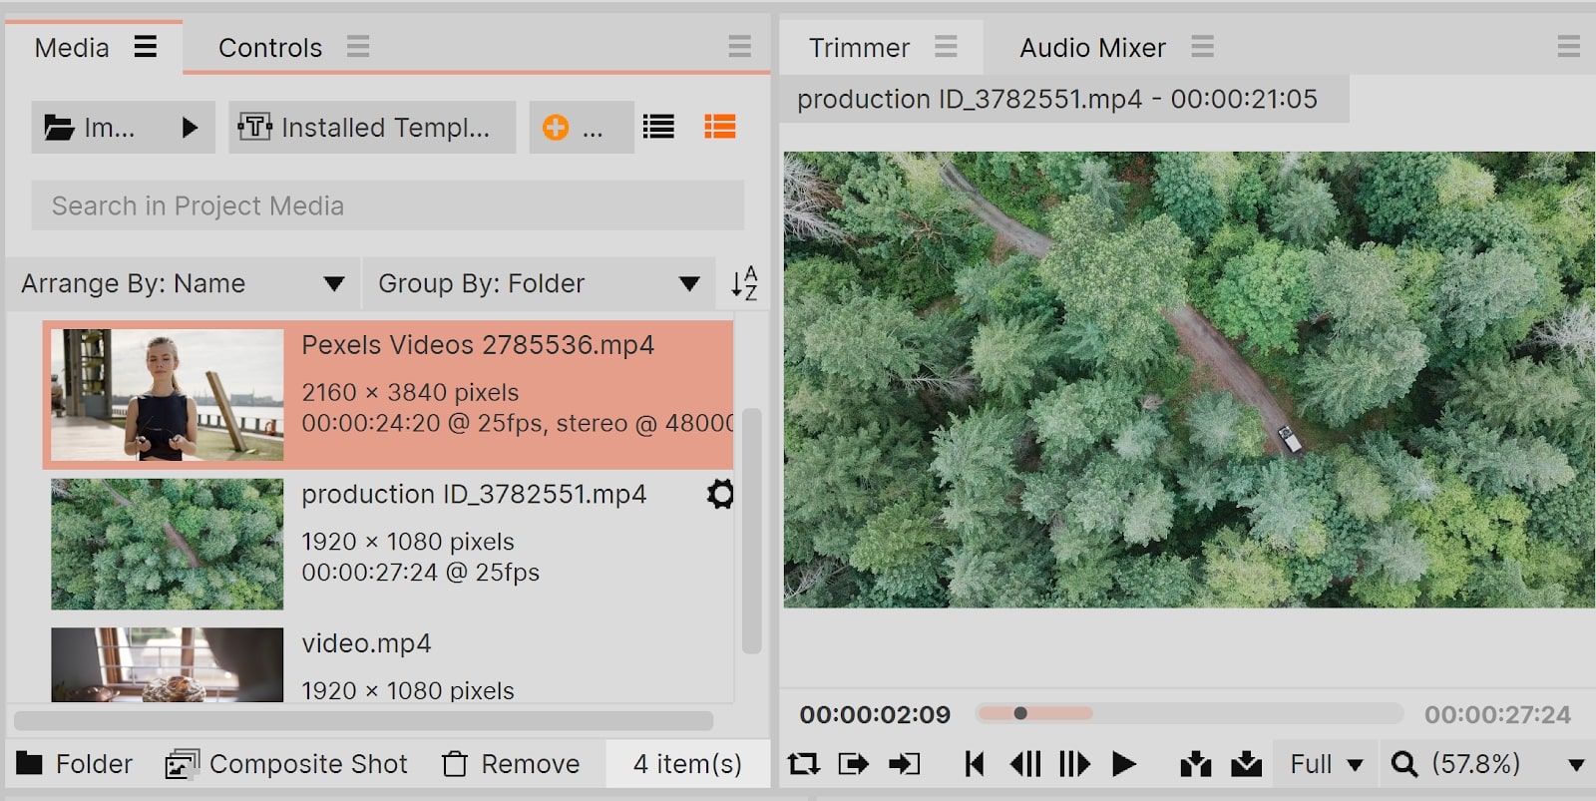Click the Composite Shot button
Image resolution: width=1596 pixels, height=801 pixels.
tap(286, 764)
